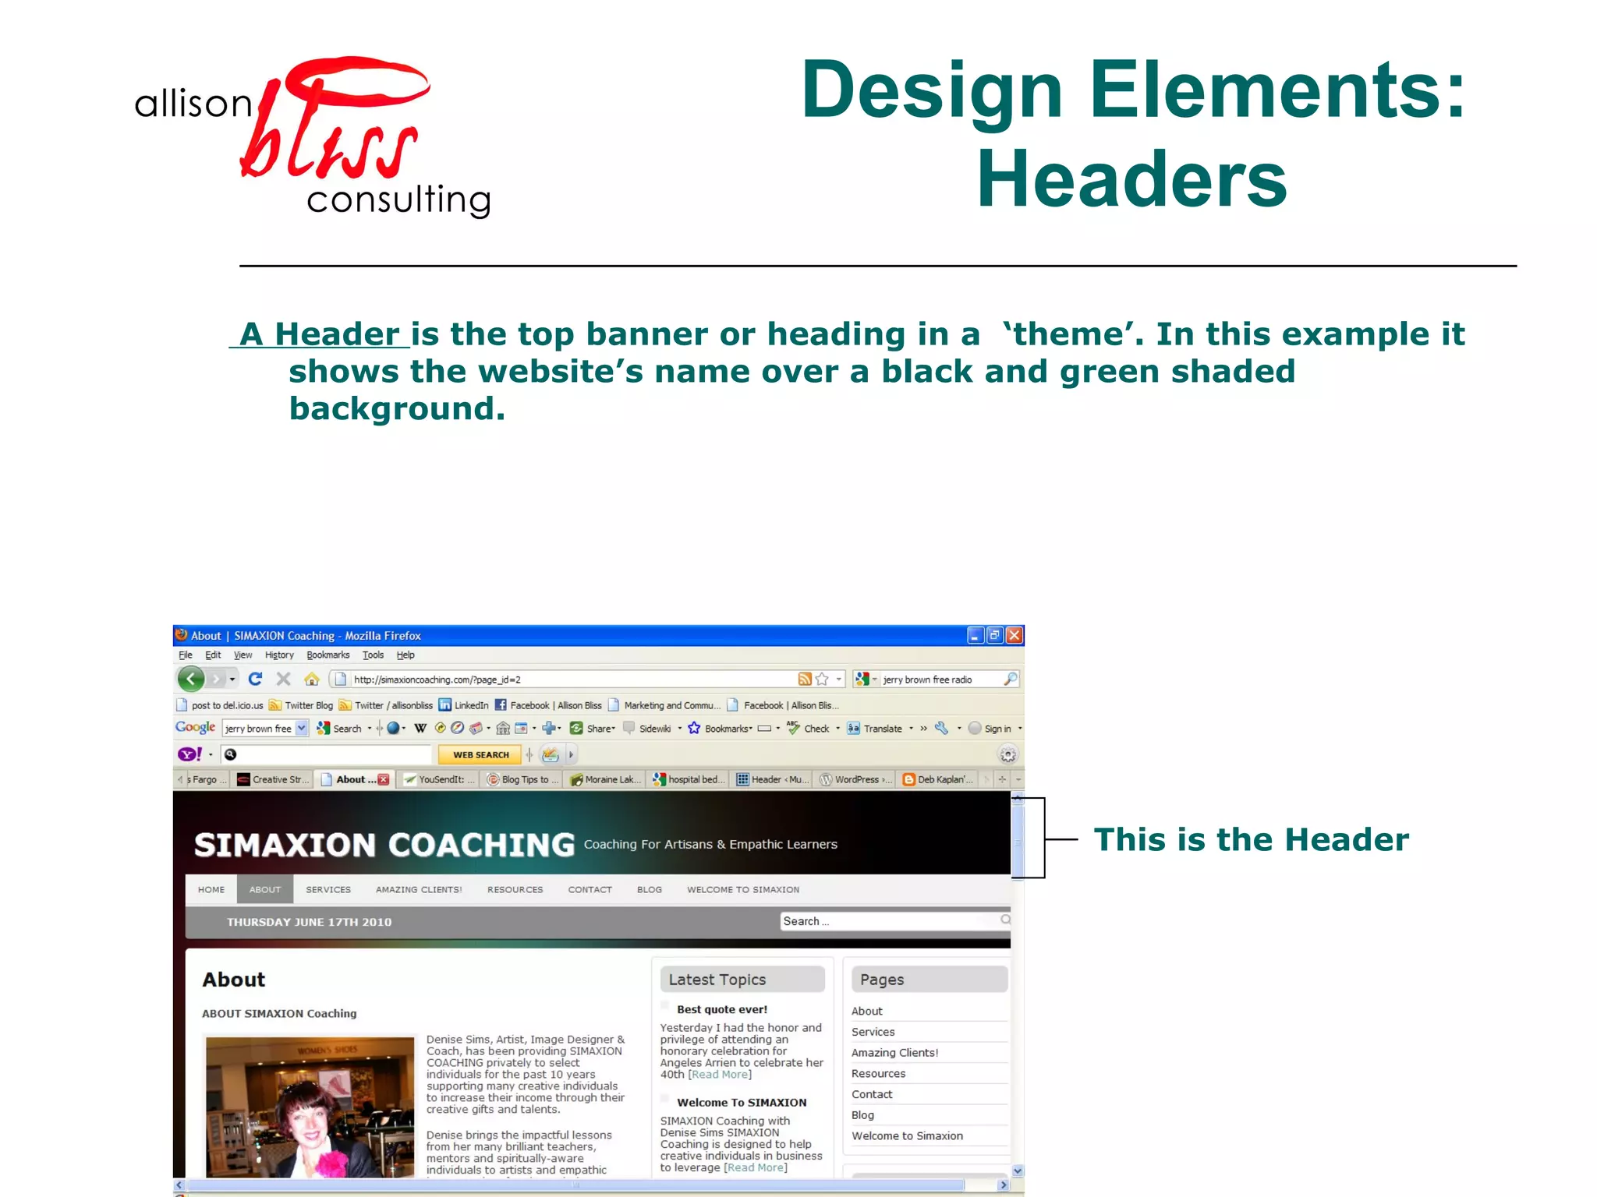The height and width of the screenshot is (1197, 1597).
Task: Open the list all tabs dropdown
Action: tap(1018, 779)
